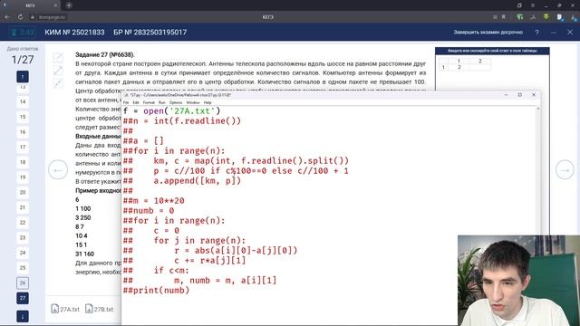The image size is (580, 326).
Task: Select task 18 in sidebar
Action: click(23, 162)
